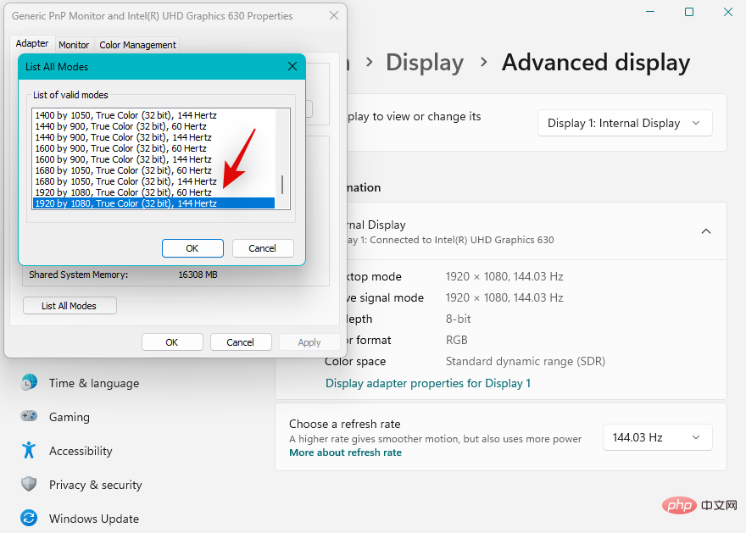Select the Time & language clock icon
The height and width of the screenshot is (533, 746).
[29, 383]
